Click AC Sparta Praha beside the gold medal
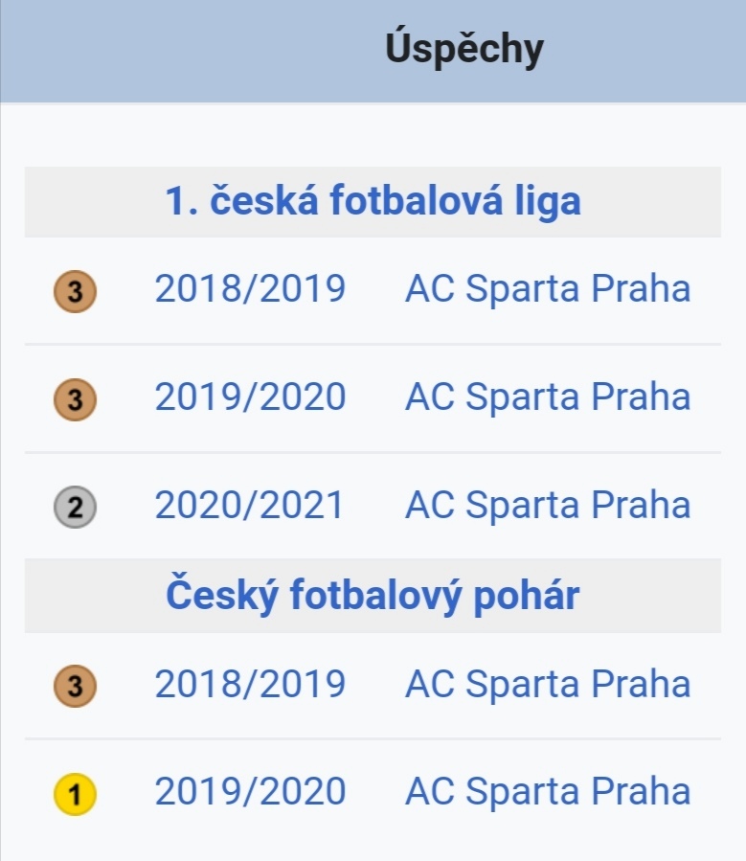746x861 pixels. coord(548,791)
